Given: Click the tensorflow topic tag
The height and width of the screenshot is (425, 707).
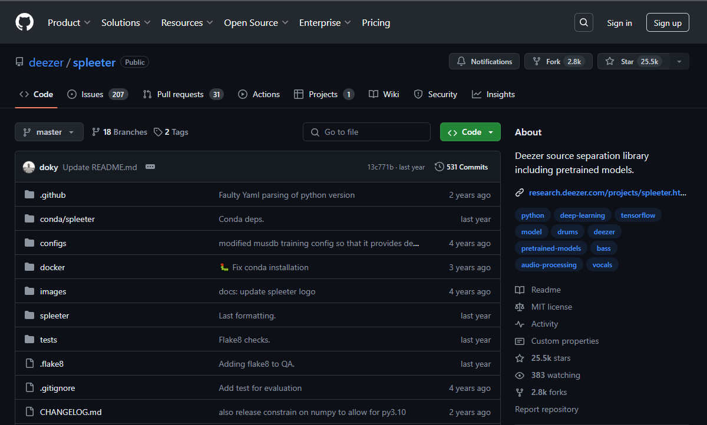Looking at the screenshot, I should tap(638, 215).
